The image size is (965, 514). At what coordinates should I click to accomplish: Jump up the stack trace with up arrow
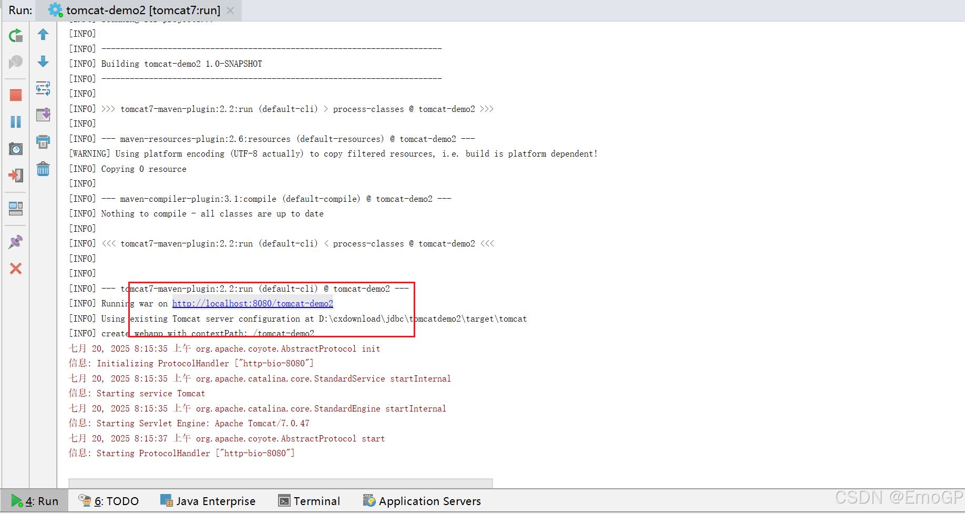click(x=43, y=35)
